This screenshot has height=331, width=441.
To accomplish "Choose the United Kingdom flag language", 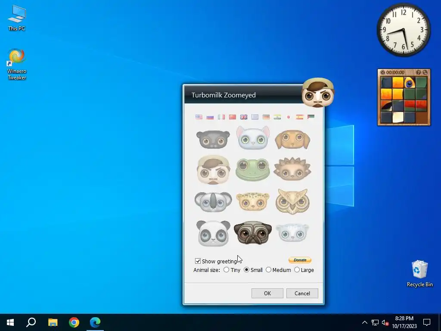I will pos(244,117).
